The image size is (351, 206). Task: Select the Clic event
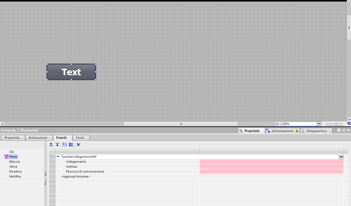click(12, 152)
